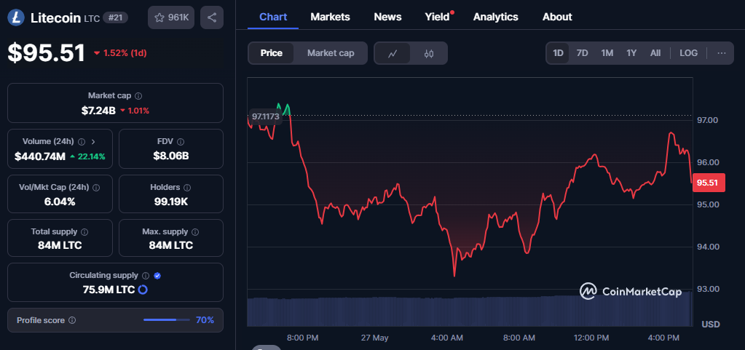Set chart range to 7D

coord(582,53)
